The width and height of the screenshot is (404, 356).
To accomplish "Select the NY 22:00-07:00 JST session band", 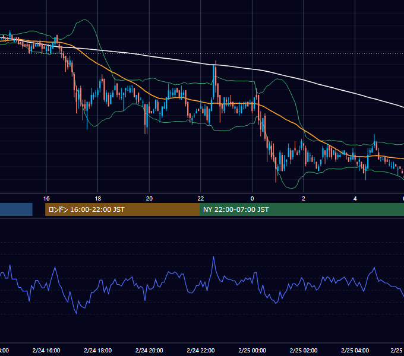I will [x=302, y=209].
